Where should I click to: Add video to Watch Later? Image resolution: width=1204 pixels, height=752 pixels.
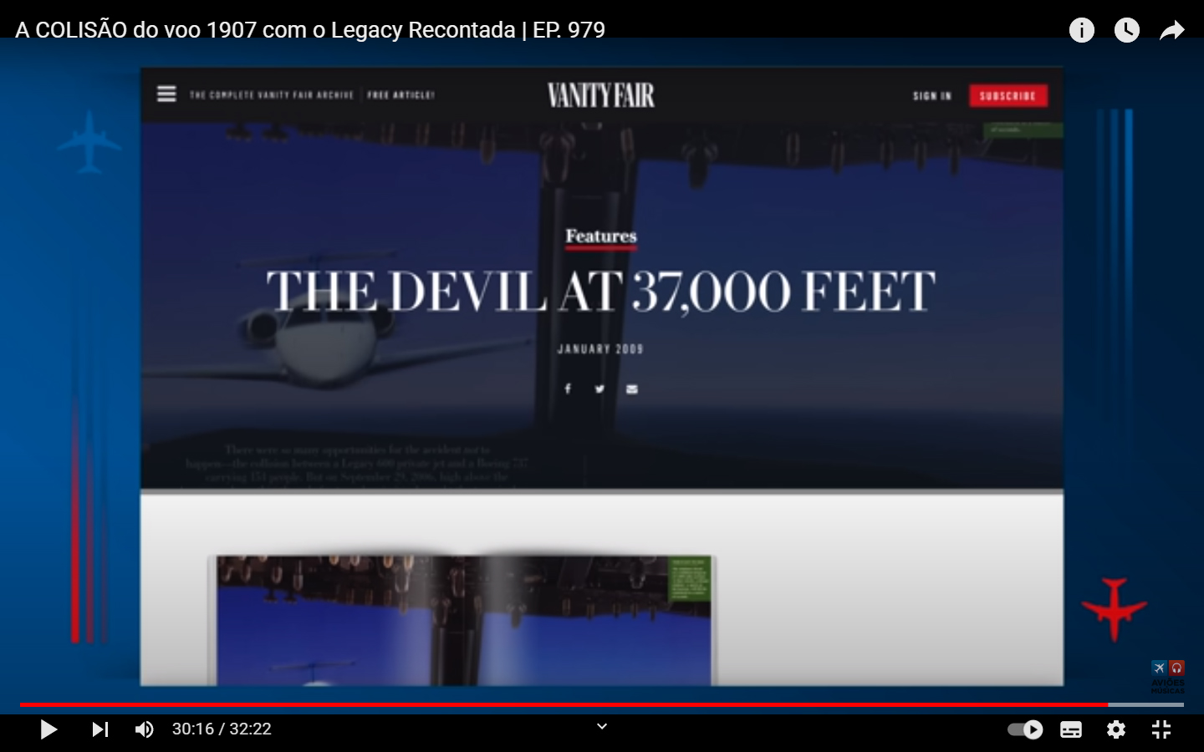pyautogui.click(x=1127, y=31)
